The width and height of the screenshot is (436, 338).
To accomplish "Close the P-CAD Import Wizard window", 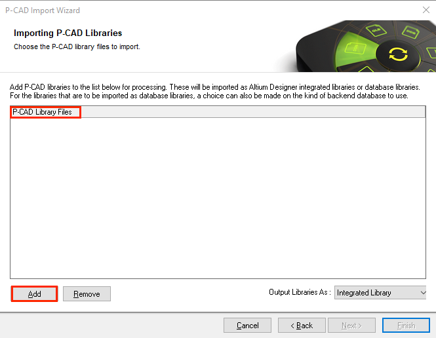I will click(426, 10).
